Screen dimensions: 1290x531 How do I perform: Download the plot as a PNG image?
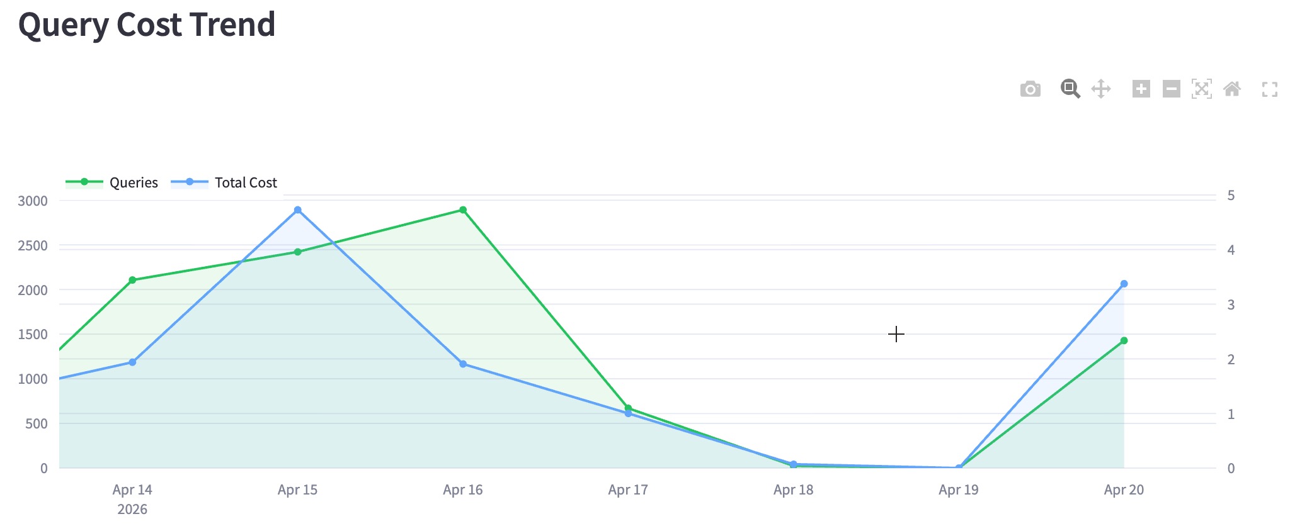(x=1030, y=89)
